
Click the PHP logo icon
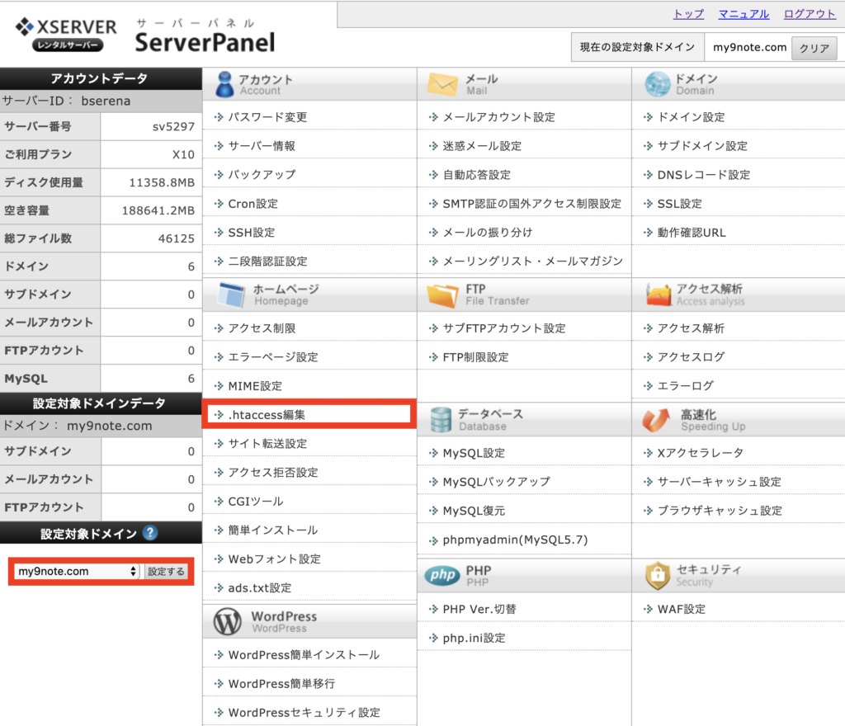442,575
